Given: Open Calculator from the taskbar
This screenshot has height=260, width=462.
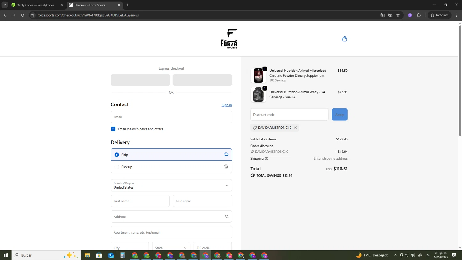Looking at the screenshot, I should pos(123,255).
